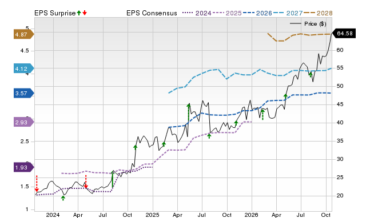This screenshot has height=218, width=366.
Task: Click the green beat arrow near November 2024
Action: [x=136, y=147]
